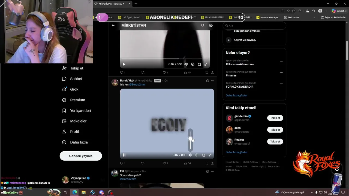
Task: Open a new browser tab
Action: click(136, 4)
